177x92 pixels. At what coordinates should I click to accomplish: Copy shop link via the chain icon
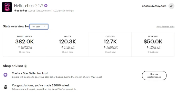pos(171,6)
